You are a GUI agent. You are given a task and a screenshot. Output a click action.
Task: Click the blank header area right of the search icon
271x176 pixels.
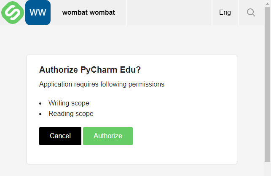(x=261, y=13)
